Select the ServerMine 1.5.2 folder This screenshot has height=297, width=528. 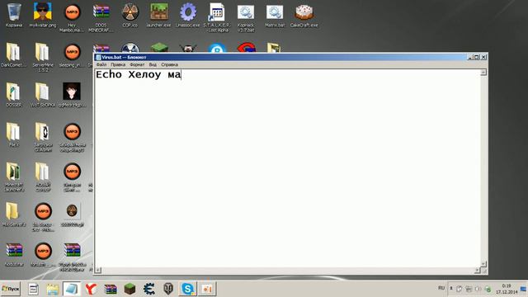tap(42, 57)
